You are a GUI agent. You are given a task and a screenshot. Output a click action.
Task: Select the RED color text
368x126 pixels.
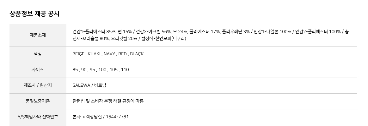(123, 54)
